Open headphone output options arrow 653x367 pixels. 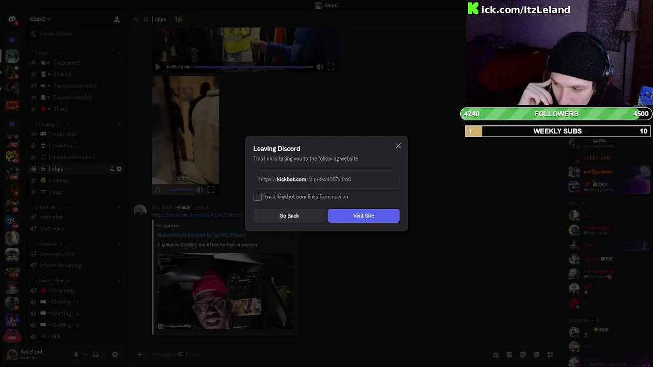point(103,355)
